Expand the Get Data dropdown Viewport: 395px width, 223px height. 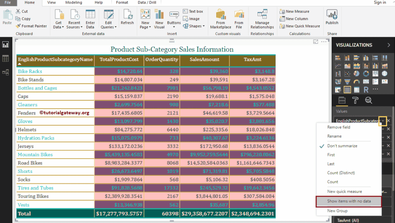58,25
